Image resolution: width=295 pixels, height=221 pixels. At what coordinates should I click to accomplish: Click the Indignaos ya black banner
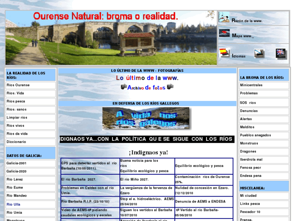coord(147,139)
